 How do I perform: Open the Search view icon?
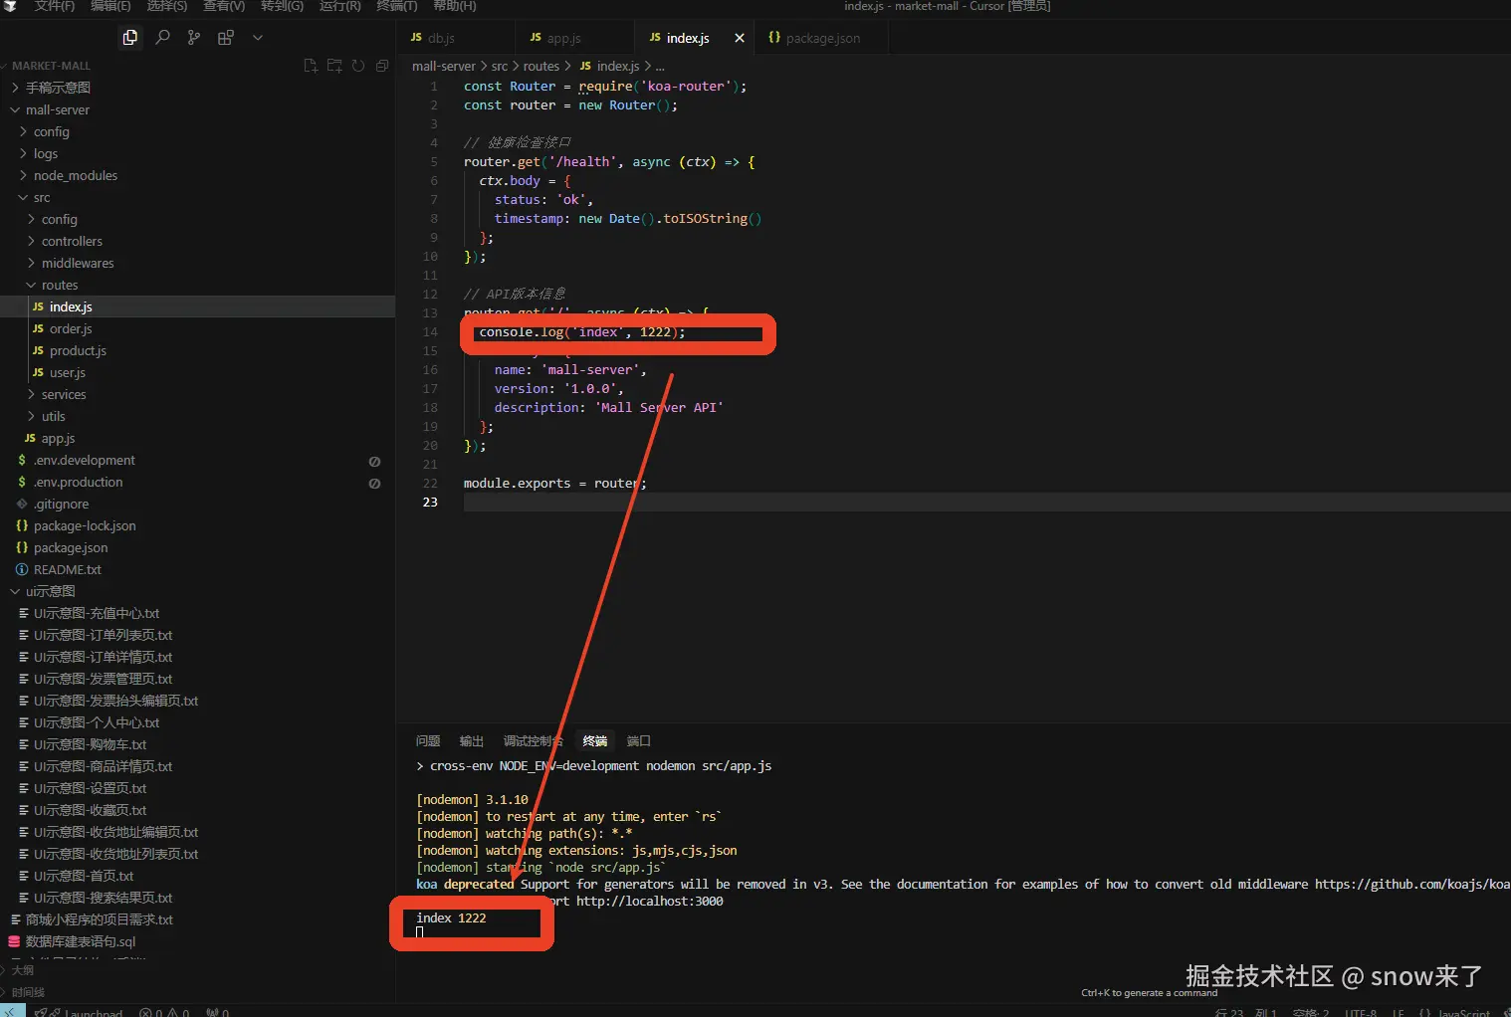[x=162, y=38]
